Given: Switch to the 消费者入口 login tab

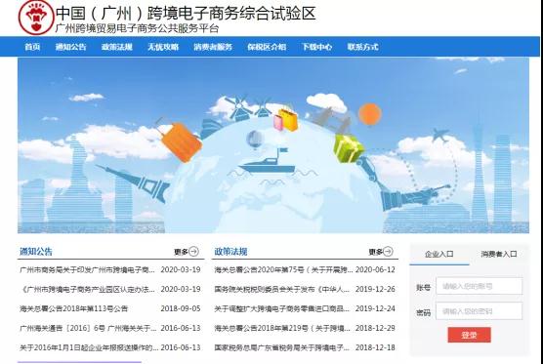Looking at the screenshot, I should pos(499,255).
